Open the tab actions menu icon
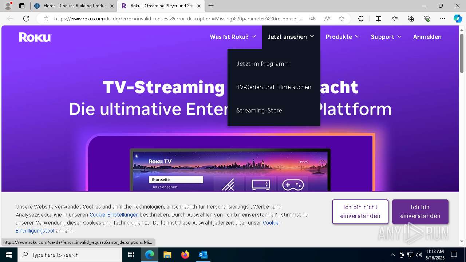Screen dimensions: 466x262 22,6
